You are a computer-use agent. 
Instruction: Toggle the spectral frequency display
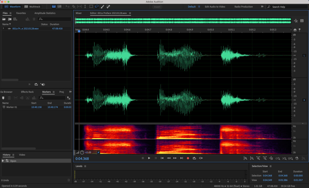(x=54, y=6)
